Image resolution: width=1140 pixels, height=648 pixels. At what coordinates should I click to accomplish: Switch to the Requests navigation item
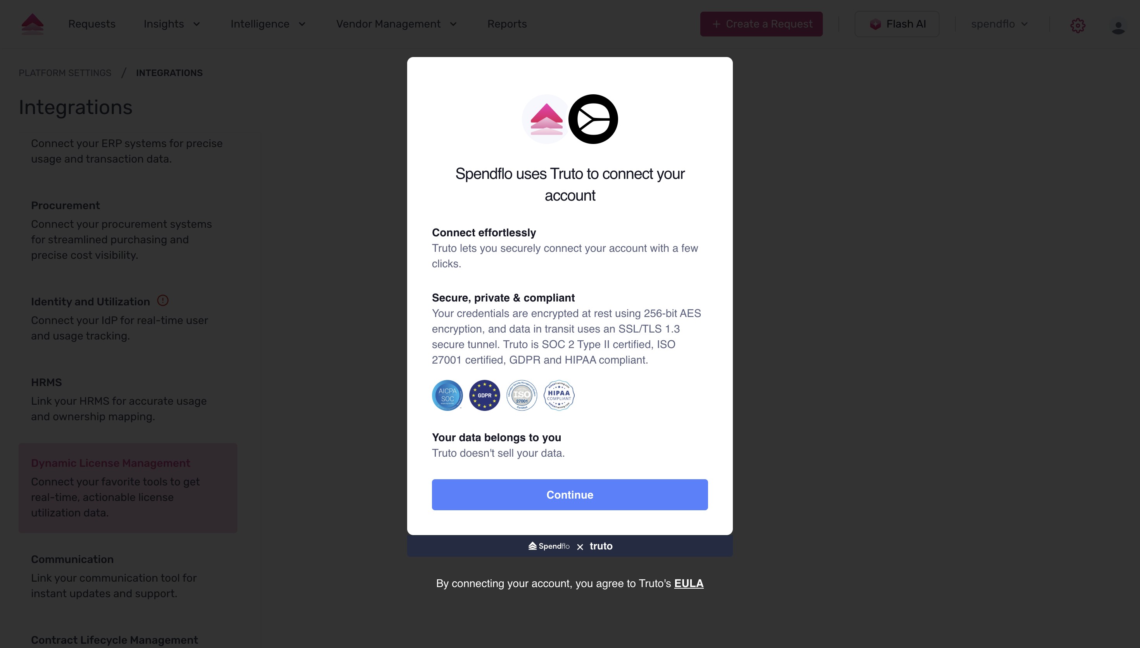pos(92,24)
